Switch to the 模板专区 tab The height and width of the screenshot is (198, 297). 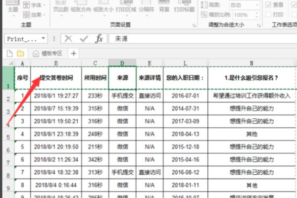point(48,53)
